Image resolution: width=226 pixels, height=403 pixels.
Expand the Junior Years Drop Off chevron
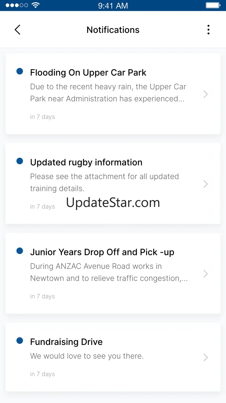(x=205, y=274)
